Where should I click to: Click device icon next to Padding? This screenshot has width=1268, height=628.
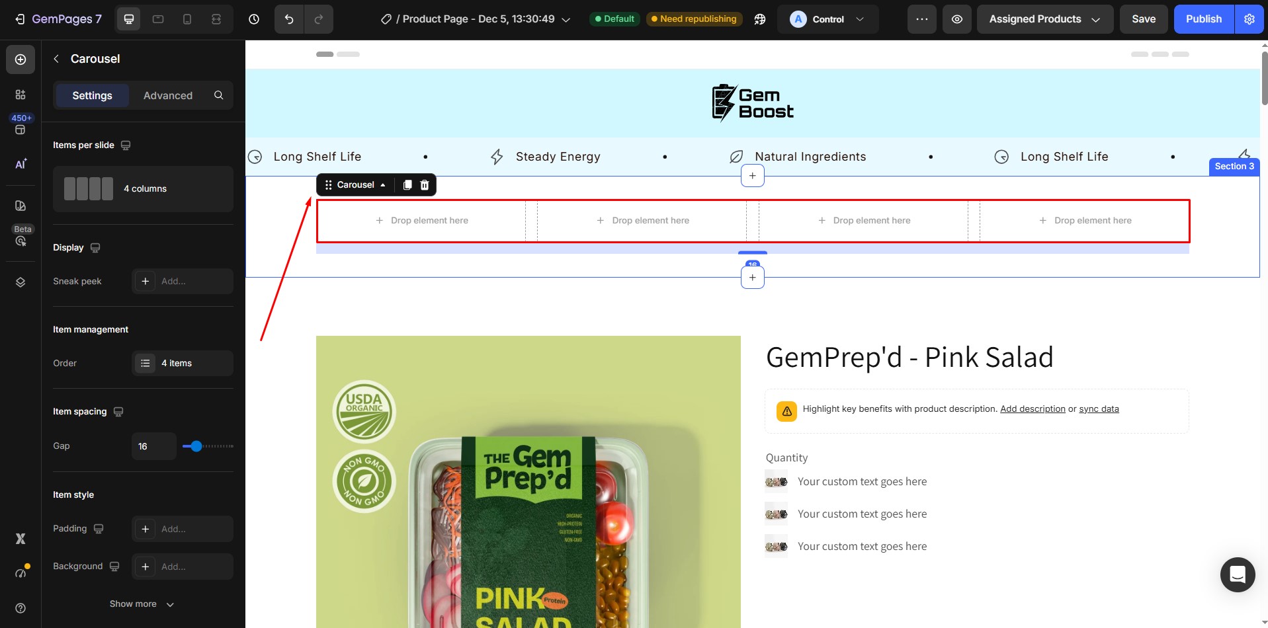pyautogui.click(x=99, y=529)
